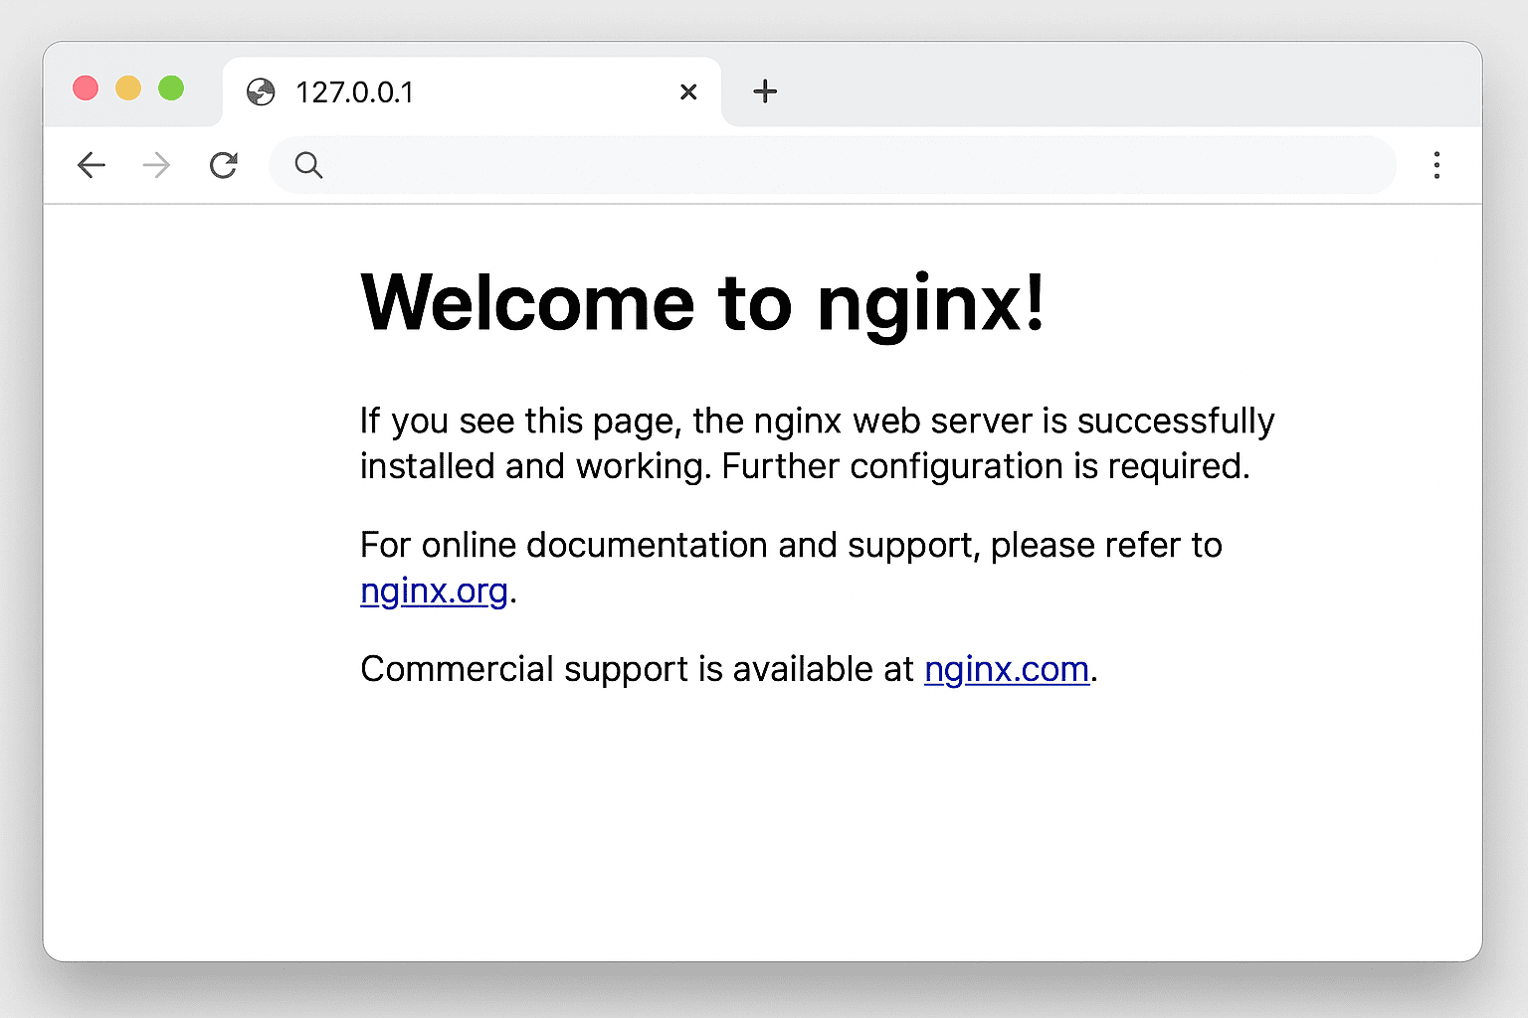Reload the page with the refresh icon
1528x1018 pixels.
224,165
